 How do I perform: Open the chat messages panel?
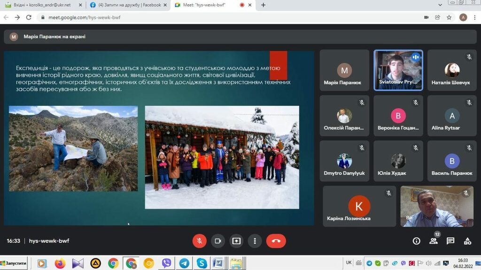tap(450, 241)
